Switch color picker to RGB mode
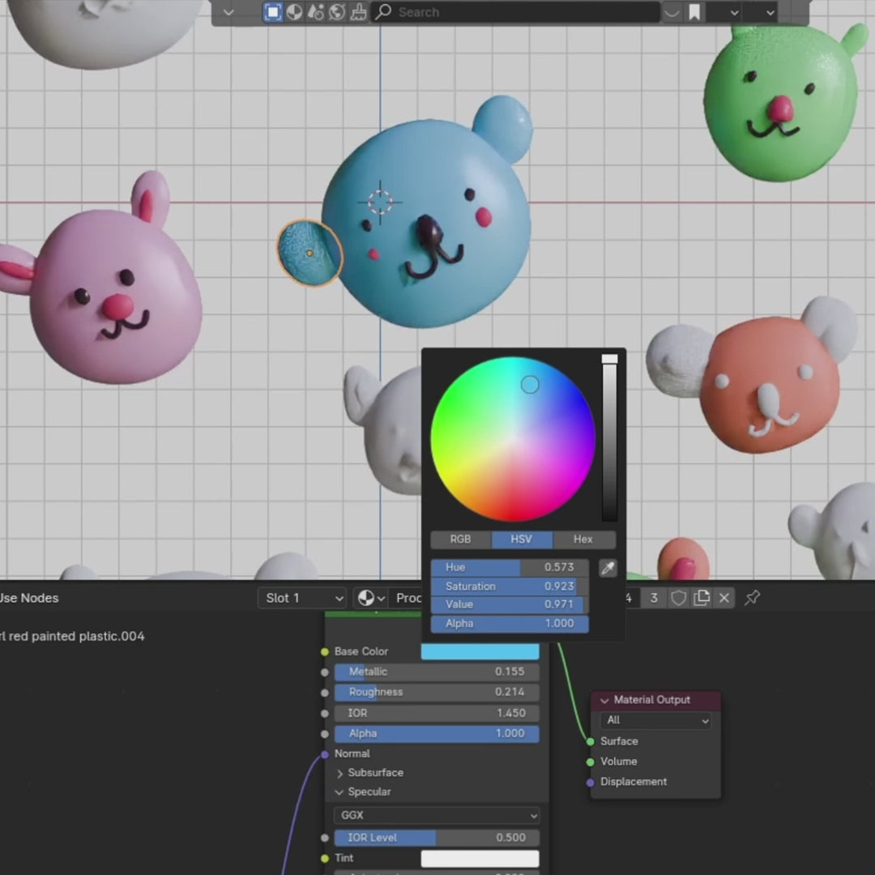The width and height of the screenshot is (875, 875). tap(460, 540)
